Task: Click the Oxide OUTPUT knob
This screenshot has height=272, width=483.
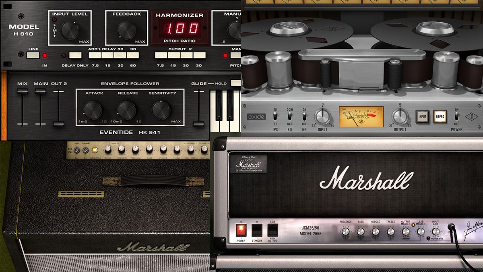Action: 399,116
